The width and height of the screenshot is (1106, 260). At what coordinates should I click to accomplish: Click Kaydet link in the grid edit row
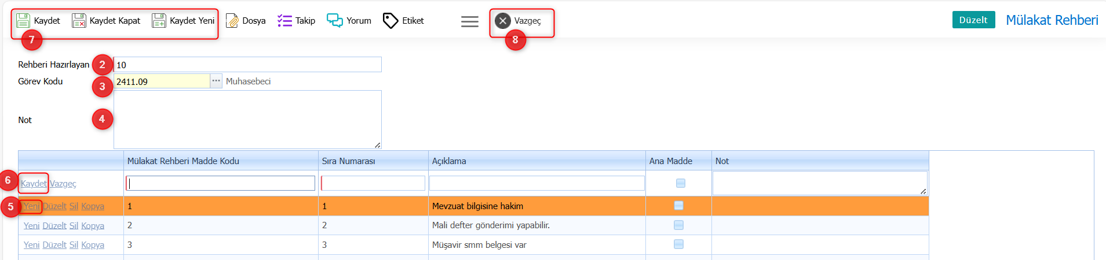point(34,184)
